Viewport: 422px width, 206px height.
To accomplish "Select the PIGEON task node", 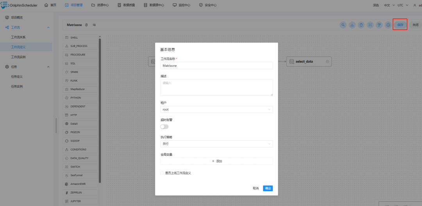I will click(x=80, y=132).
